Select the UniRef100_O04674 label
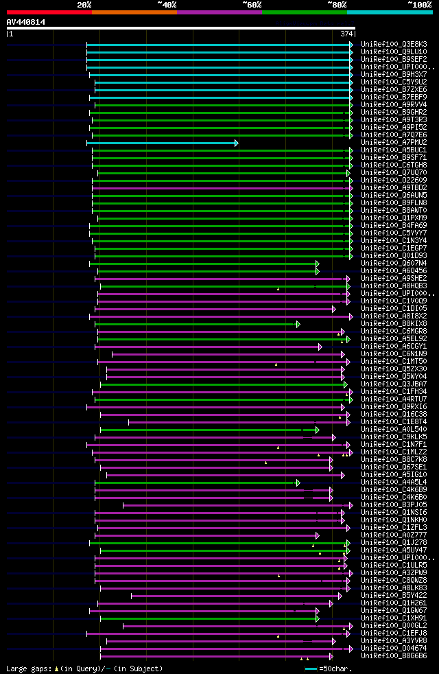This screenshot has height=674, width=439. [394, 649]
